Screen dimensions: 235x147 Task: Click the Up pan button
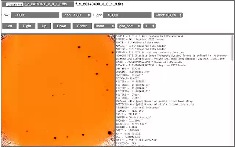44,26
